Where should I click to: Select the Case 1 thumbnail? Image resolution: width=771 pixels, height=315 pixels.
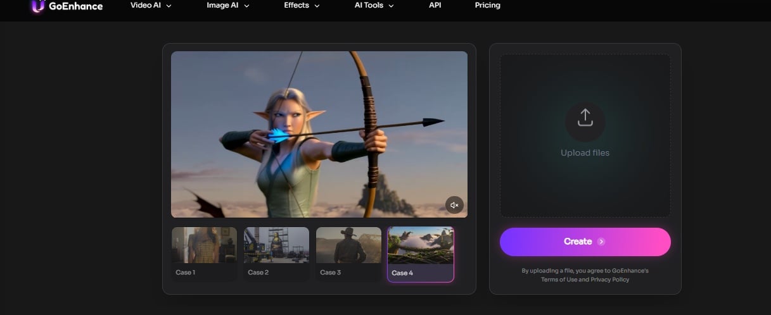pos(204,254)
